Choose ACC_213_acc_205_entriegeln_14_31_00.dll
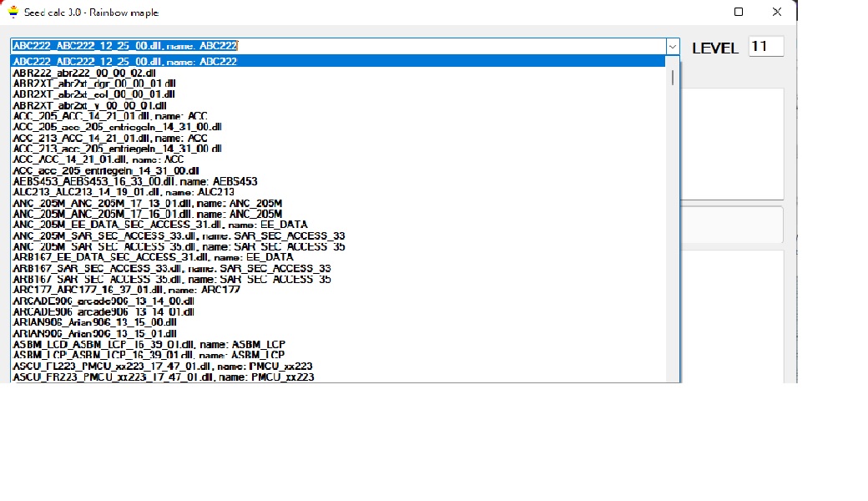This screenshot has height=501, width=868. (338, 149)
